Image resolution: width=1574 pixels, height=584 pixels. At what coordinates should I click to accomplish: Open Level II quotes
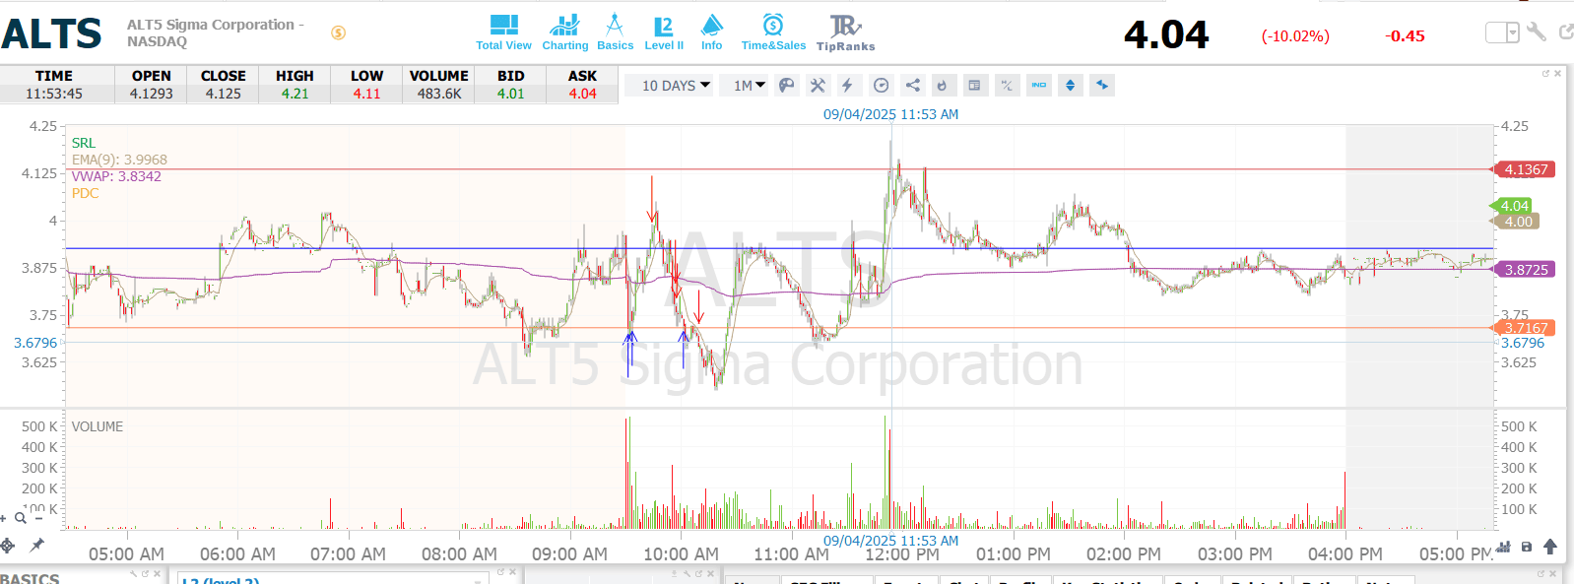pos(664,32)
